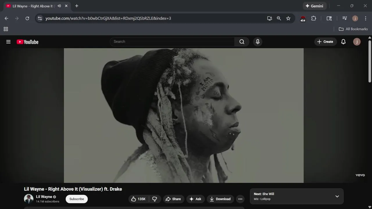Close the Lil Wayne YouTube tab
The width and height of the screenshot is (372, 209).
66,6
